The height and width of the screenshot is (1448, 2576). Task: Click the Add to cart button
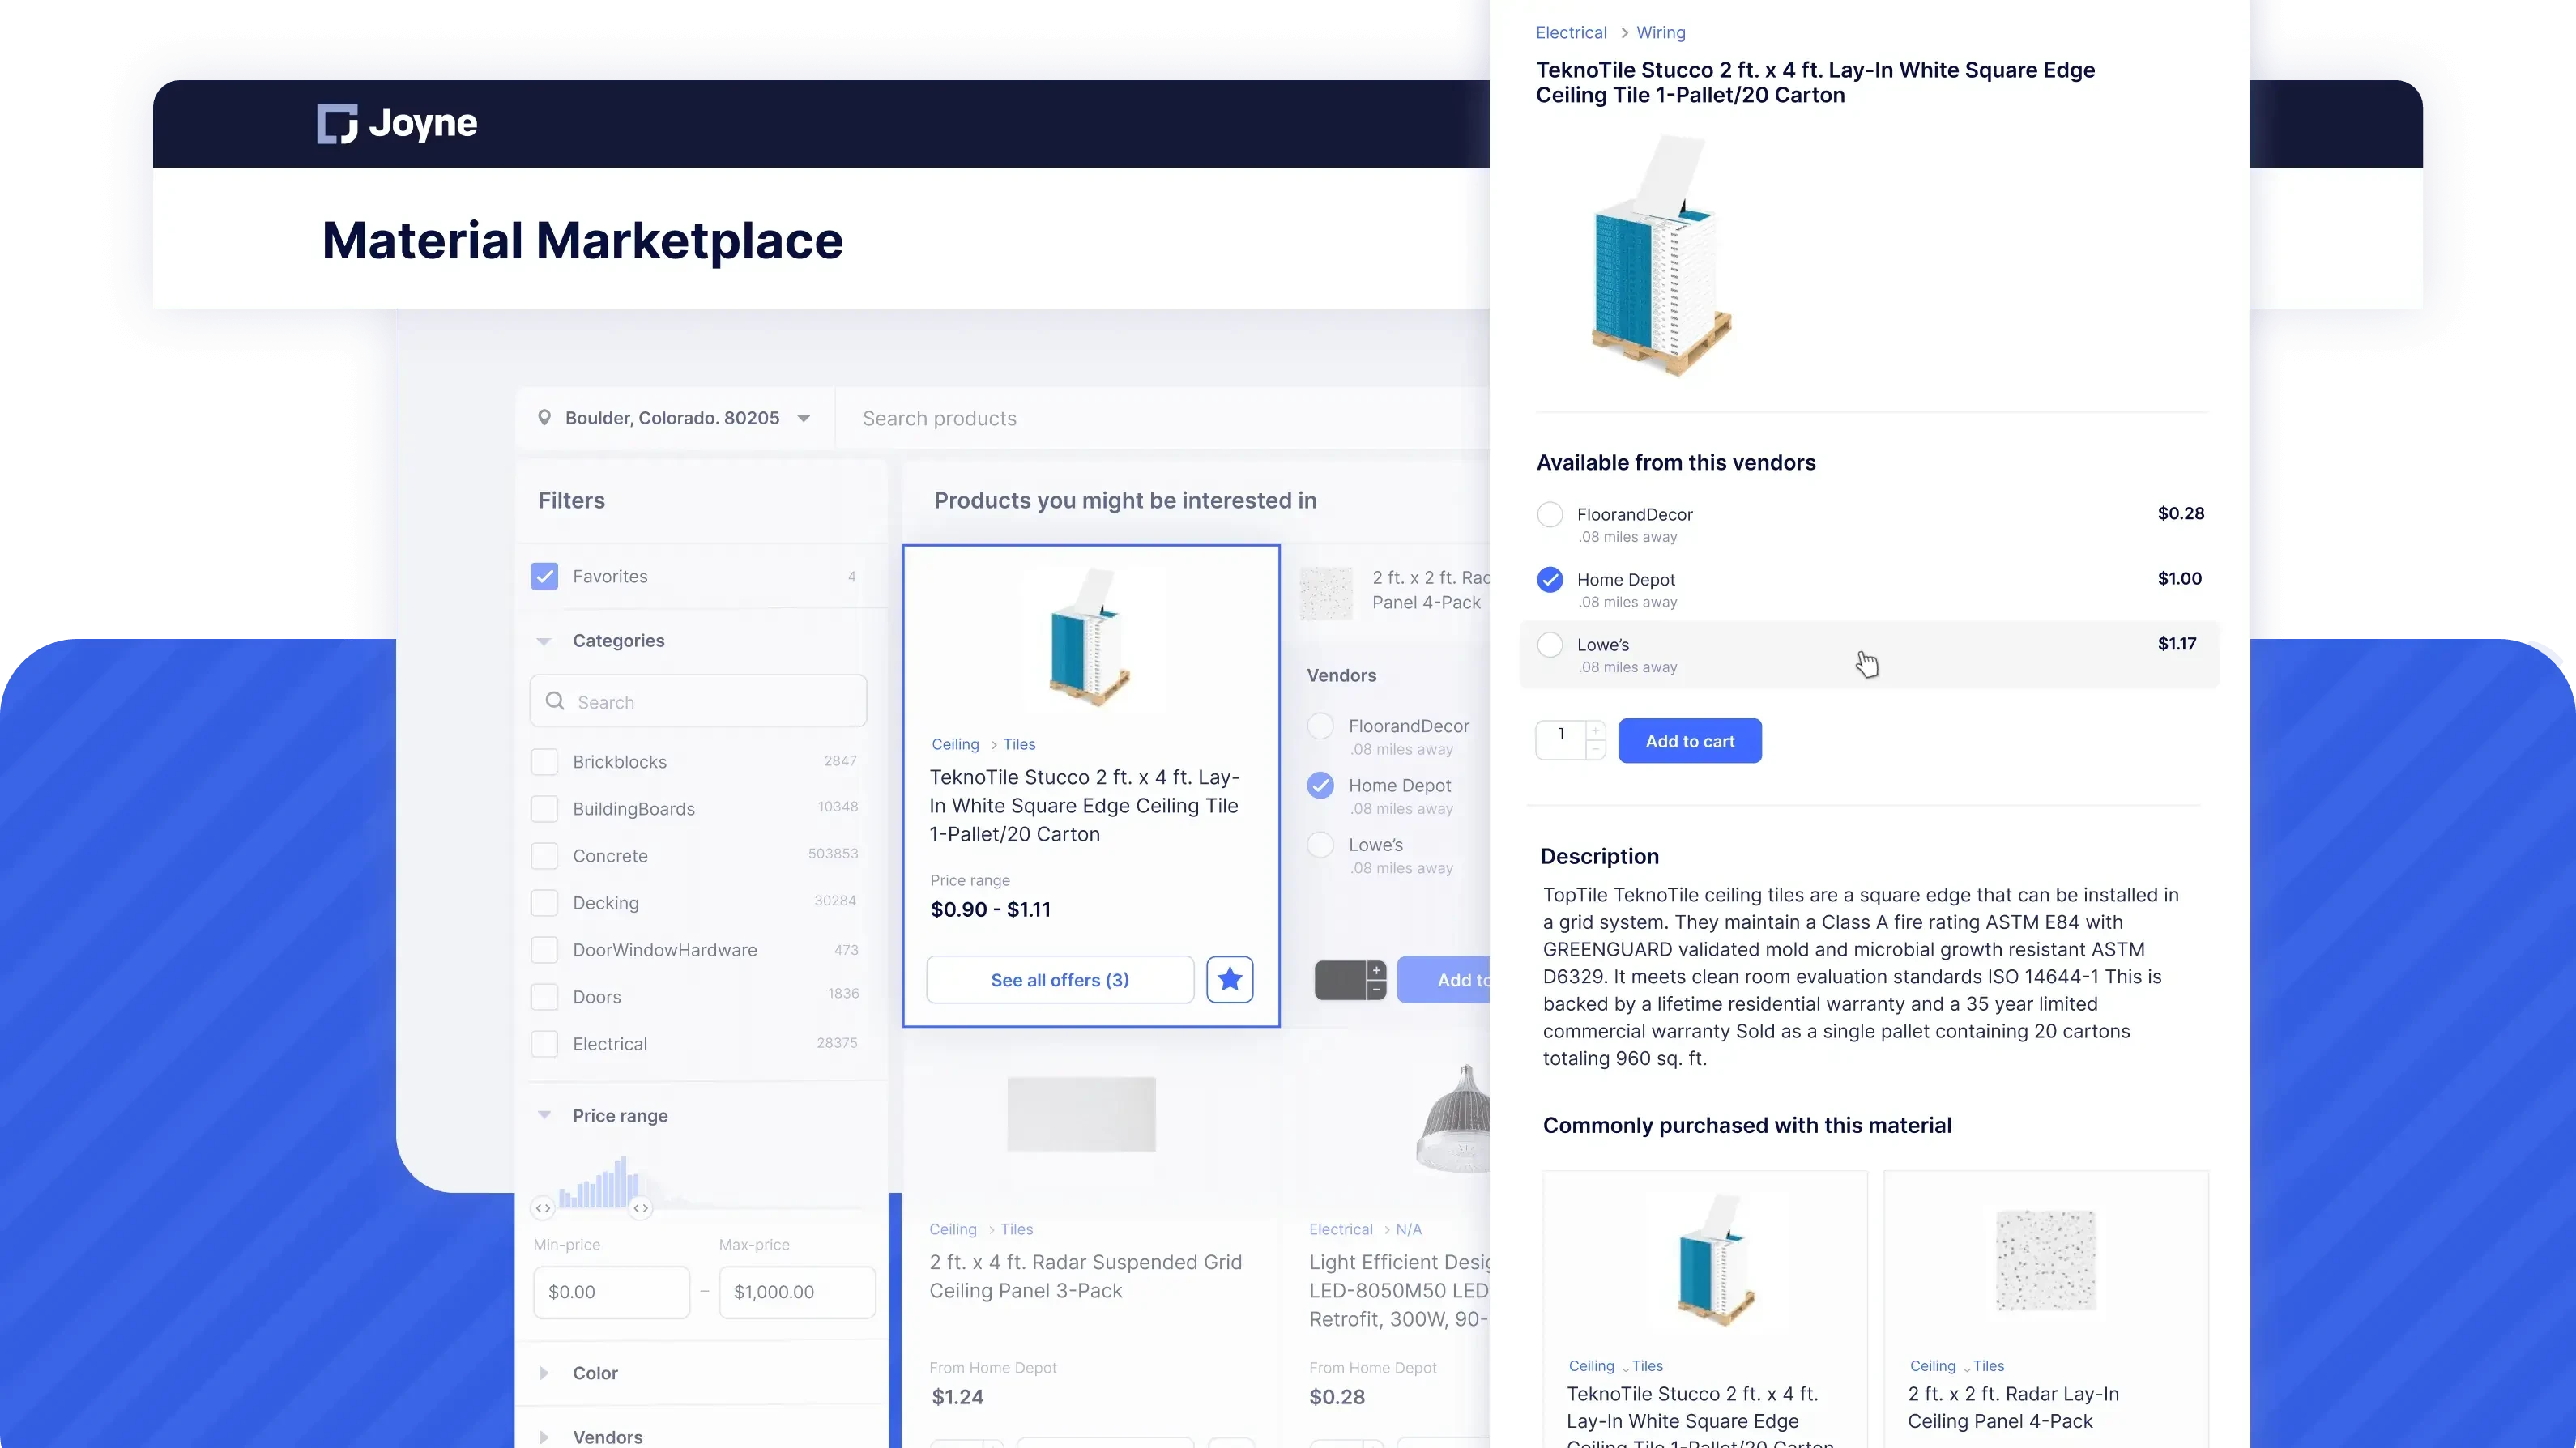pos(1689,740)
